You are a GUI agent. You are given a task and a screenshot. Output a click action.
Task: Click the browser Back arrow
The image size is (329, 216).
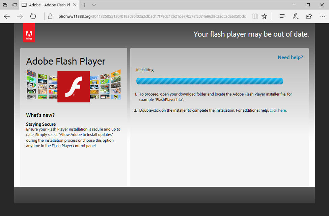coord(7,16)
